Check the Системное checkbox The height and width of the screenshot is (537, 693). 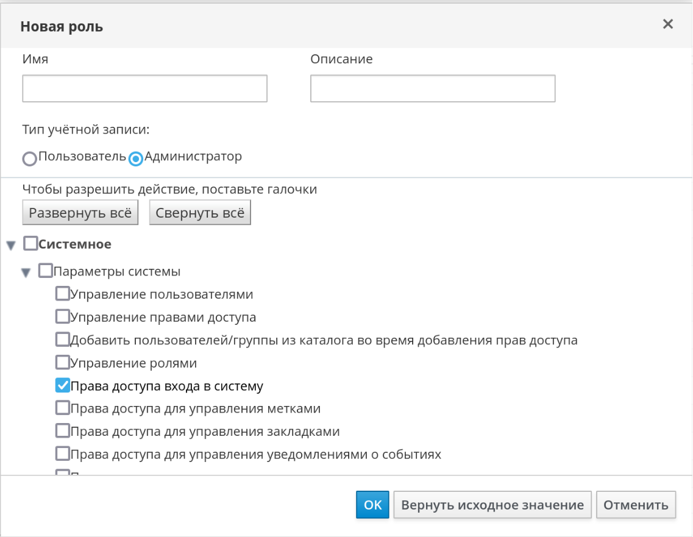(x=30, y=244)
